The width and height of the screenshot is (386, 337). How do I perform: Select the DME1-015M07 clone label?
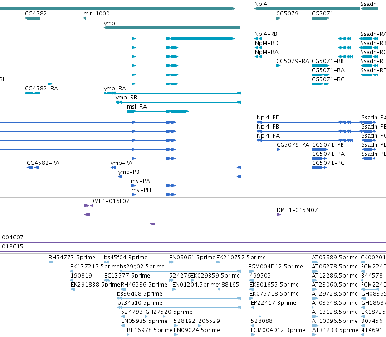point(297,210)
